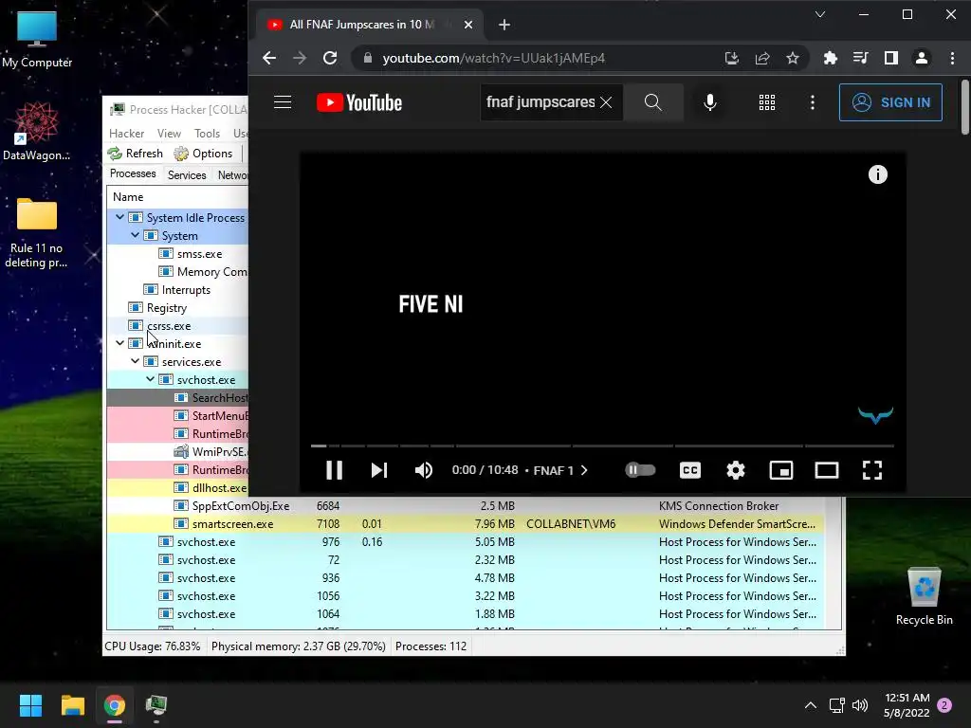Open the Recycle Bin desktop icon
This screenshot has height=728, width=971.
[x=924, y=597]
